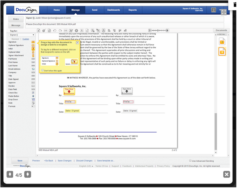The image size is (237, 188).
Task: Click the zoom slider track in the toolbar
Action: pos(158,30)
